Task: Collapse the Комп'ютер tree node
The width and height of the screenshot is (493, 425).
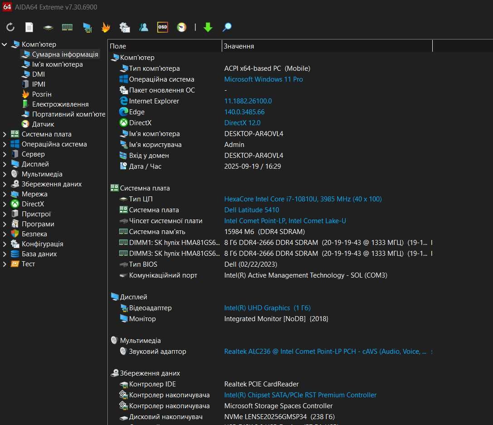Action: [x=5, y=44]
